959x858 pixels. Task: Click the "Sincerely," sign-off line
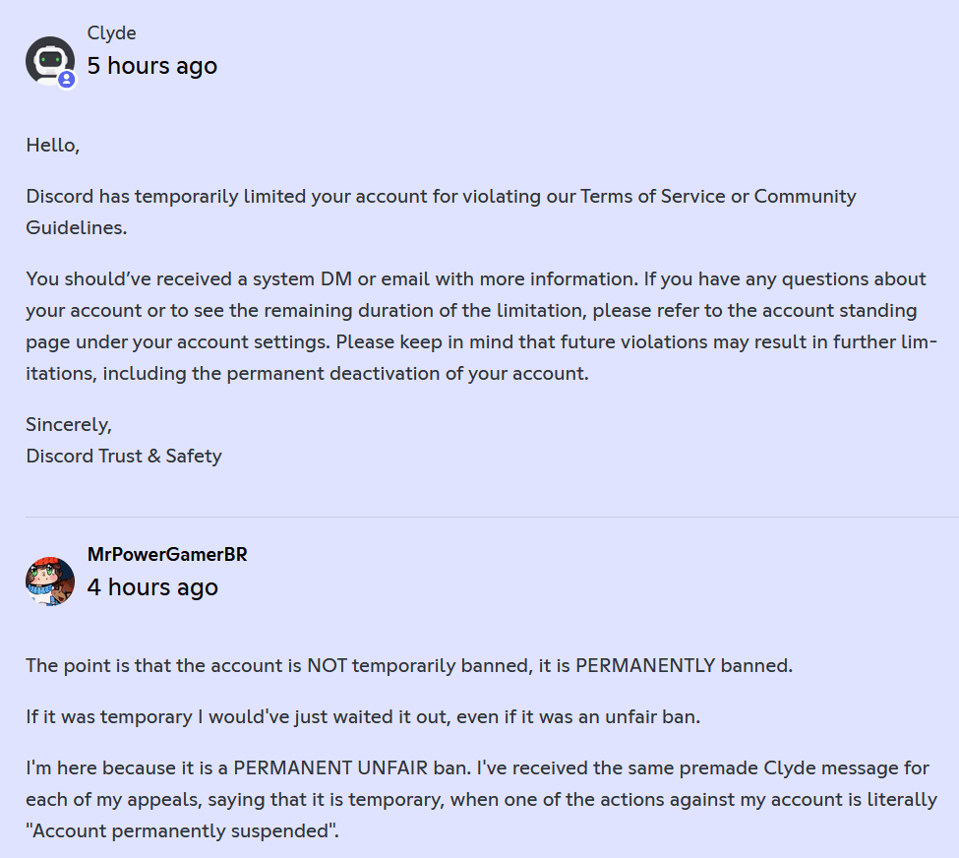pyautogui.click(x=69, y=425)
